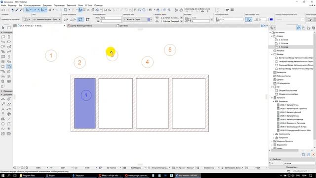Image resolution: width=316 pixels, height=178 pixels.
Task: Select the Wall tool
Action: (x=3, y=37)
